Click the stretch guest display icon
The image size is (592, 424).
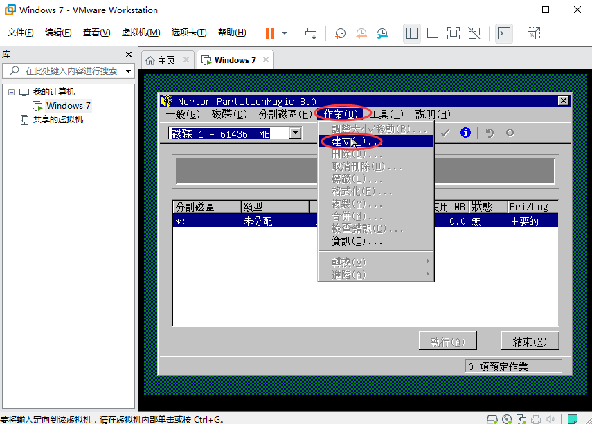coord(533,33)
